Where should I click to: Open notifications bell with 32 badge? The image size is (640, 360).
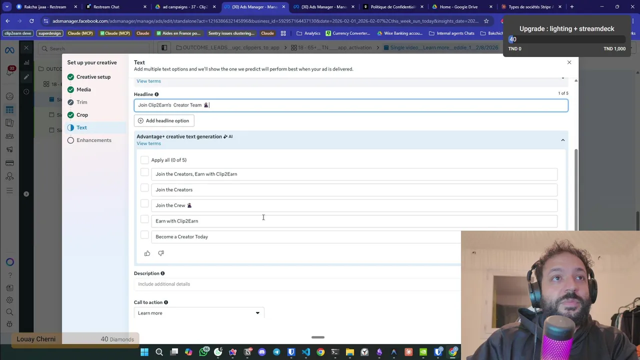pyautogui.click(x=9, y=71)
